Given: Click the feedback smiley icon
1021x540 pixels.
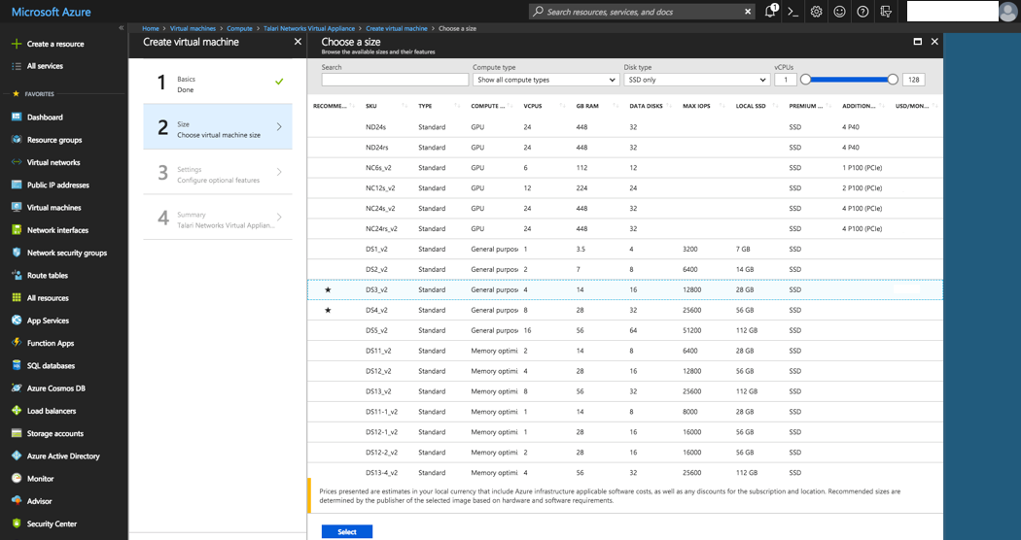Looking at the screenshot, I should pos(839,12).
